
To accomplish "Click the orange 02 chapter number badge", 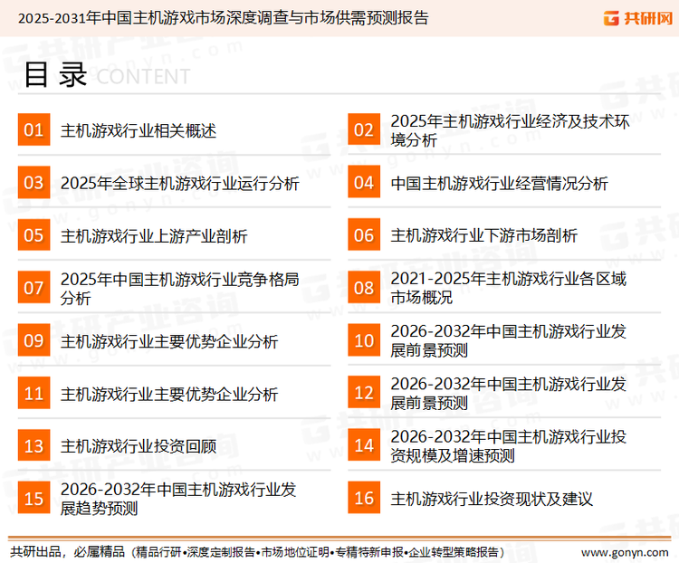I will (364, 129).
